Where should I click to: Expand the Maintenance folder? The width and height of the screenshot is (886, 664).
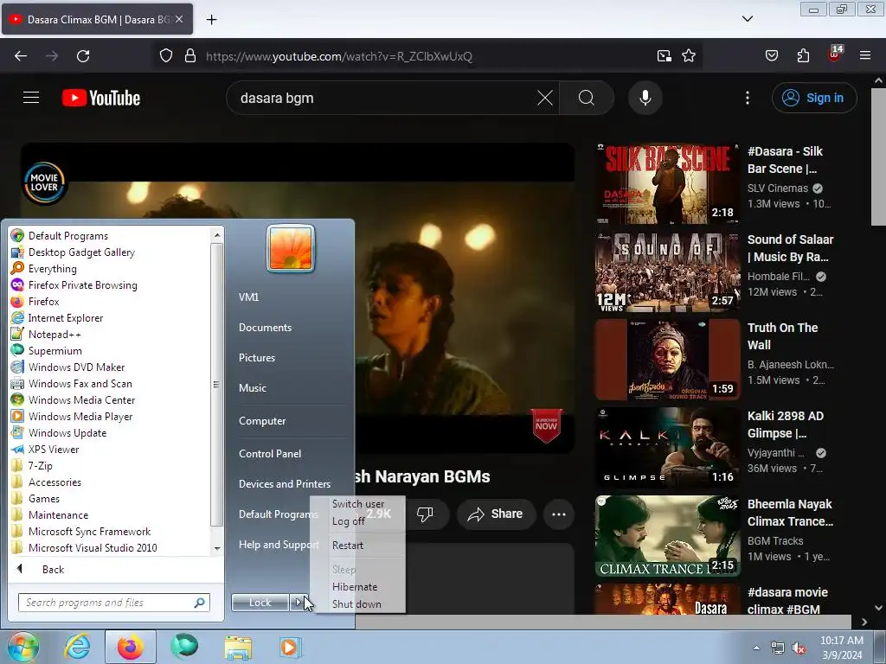click(58, 515)
